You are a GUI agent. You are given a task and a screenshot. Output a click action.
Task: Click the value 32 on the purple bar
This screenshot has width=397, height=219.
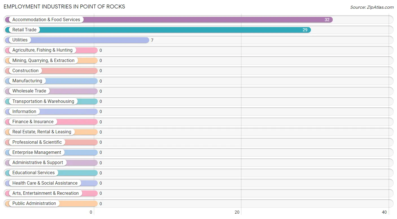point(327,20)
